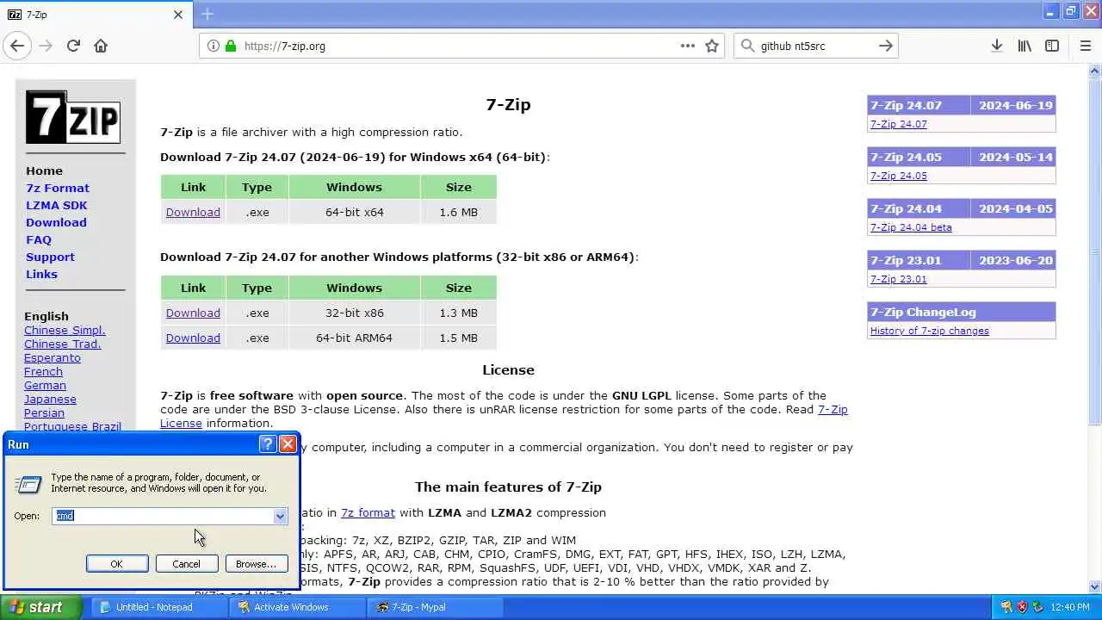Screen dimensions: 1102x620
Task: Switch language to Chinese Simpl.
Action: 65,330
